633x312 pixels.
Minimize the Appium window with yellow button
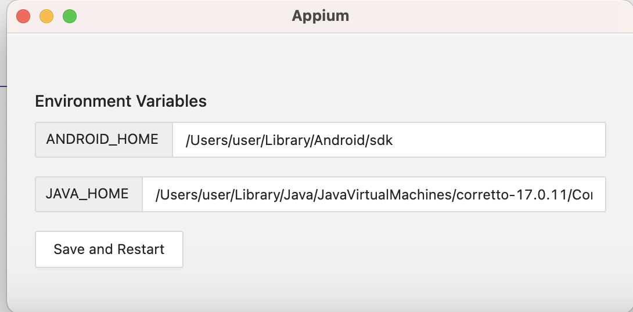[x=46, y=16]
